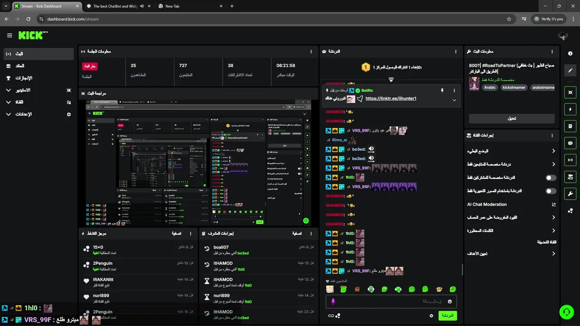Click the browser address bar

coord(275,19)
